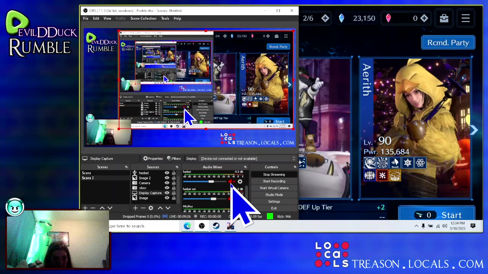Show hidden system tray icons

(416, 226)
